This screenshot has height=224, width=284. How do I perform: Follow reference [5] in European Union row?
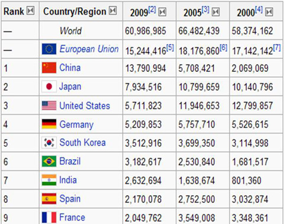pyautogui.click(x=170, y=48)
